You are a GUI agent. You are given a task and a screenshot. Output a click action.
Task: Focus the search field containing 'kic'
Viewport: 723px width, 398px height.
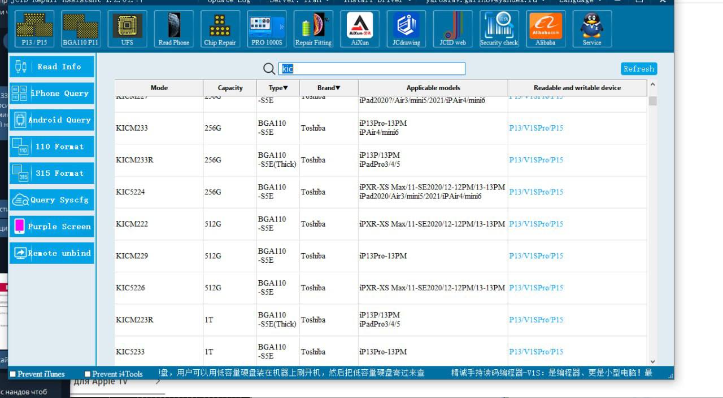point(372,69)
